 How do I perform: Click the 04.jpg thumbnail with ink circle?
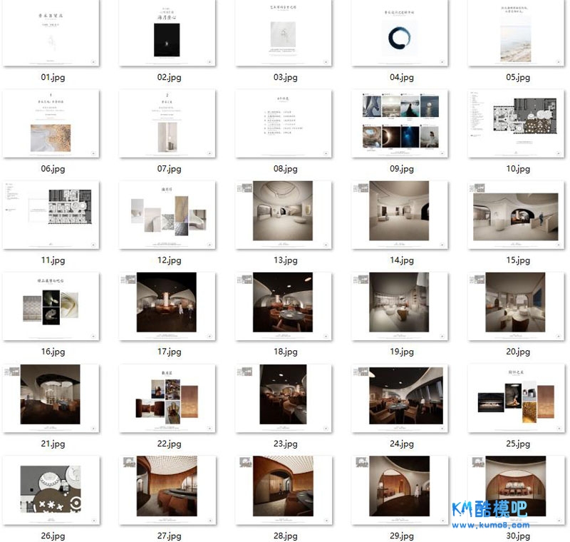coord(400,34)
